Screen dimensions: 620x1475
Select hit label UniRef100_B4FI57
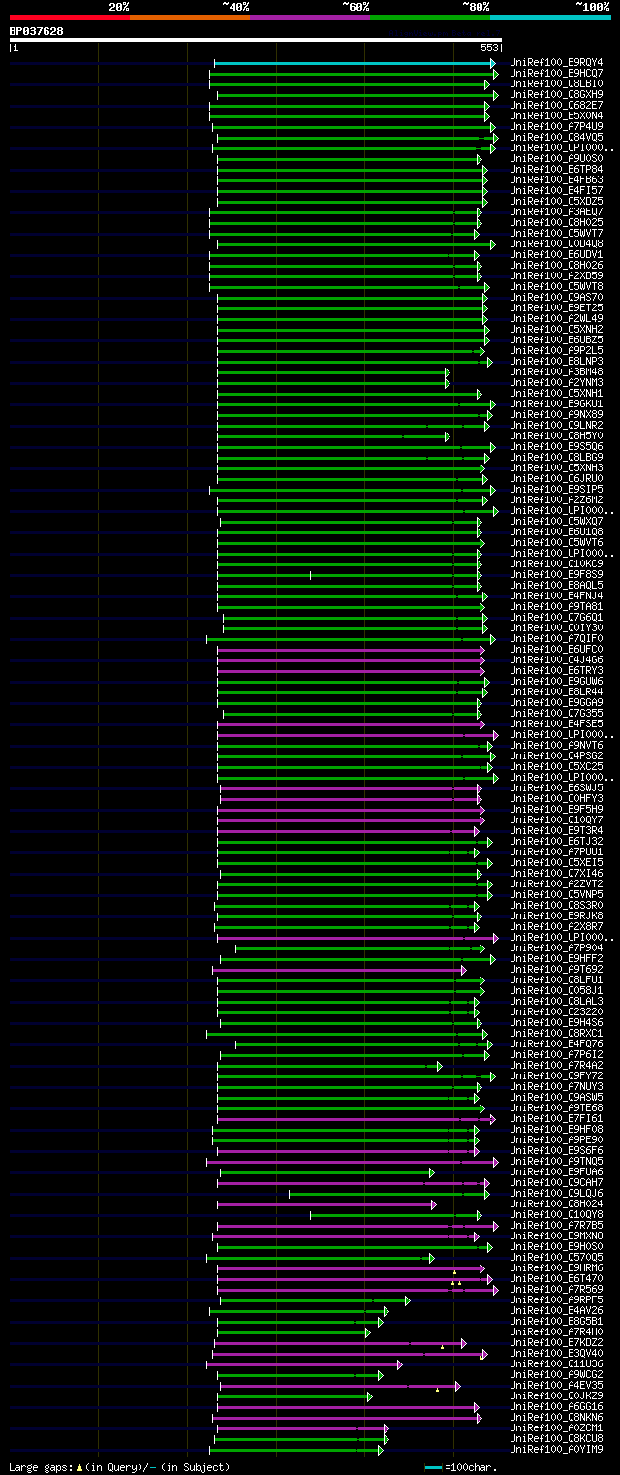tap(556, 190)
